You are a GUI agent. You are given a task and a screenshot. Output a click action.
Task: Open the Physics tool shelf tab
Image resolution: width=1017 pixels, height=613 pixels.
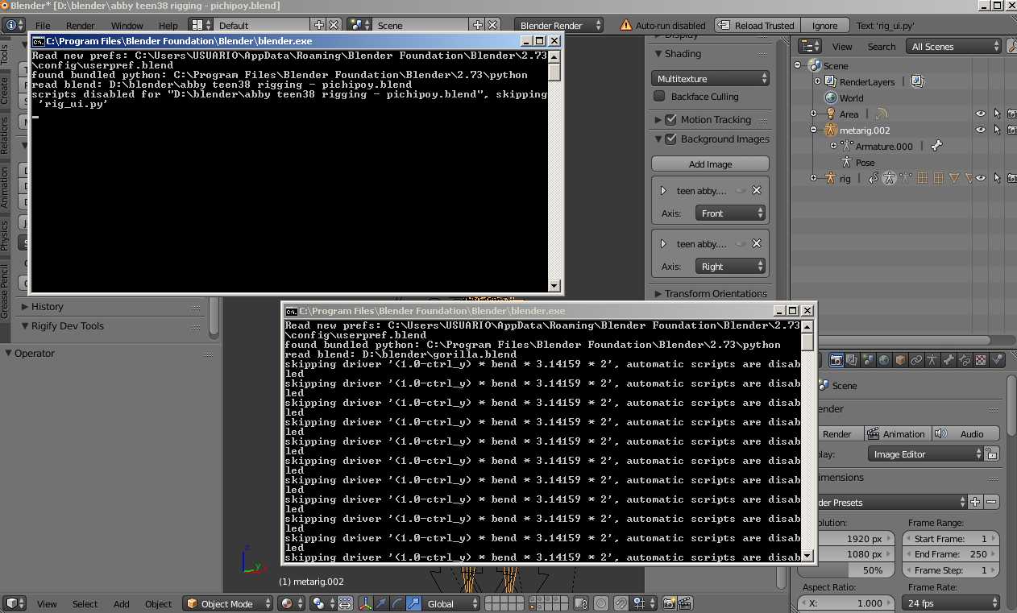point(5,235)
